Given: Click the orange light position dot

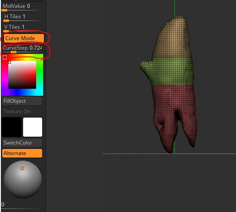Looking at the screenshot, I should coord(22,168).
